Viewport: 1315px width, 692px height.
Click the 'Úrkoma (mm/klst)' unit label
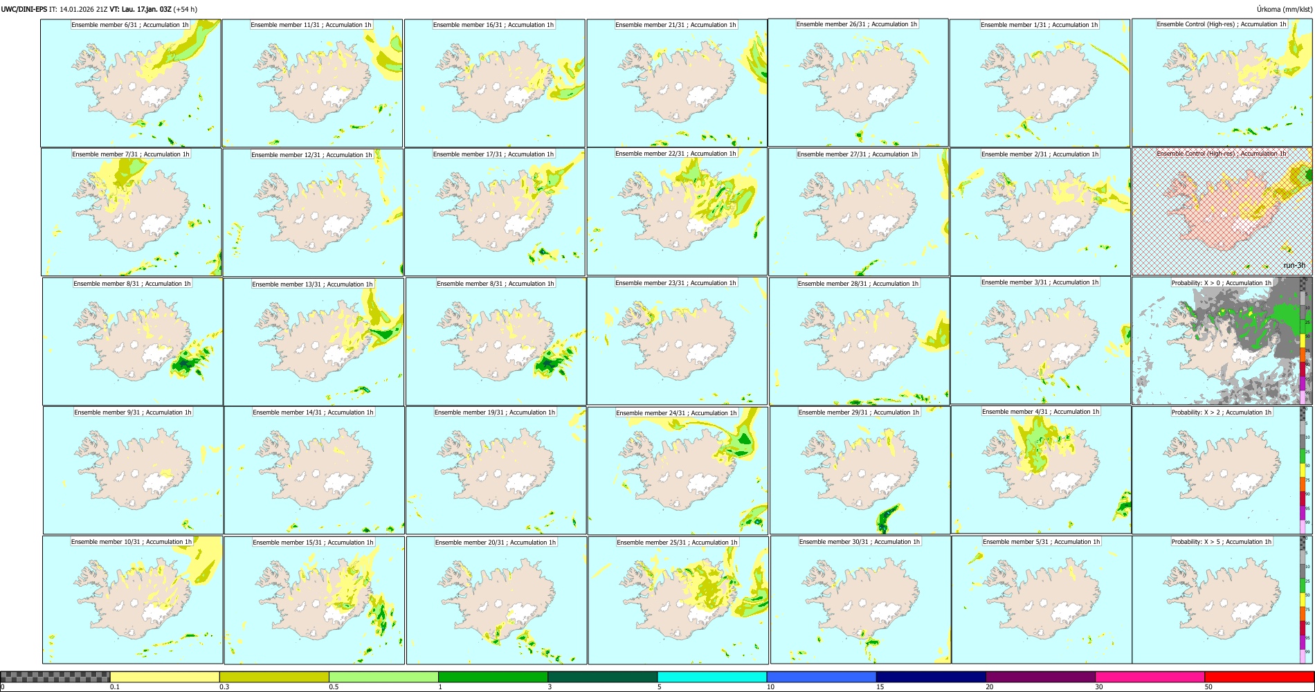[x=1284, y=10]
